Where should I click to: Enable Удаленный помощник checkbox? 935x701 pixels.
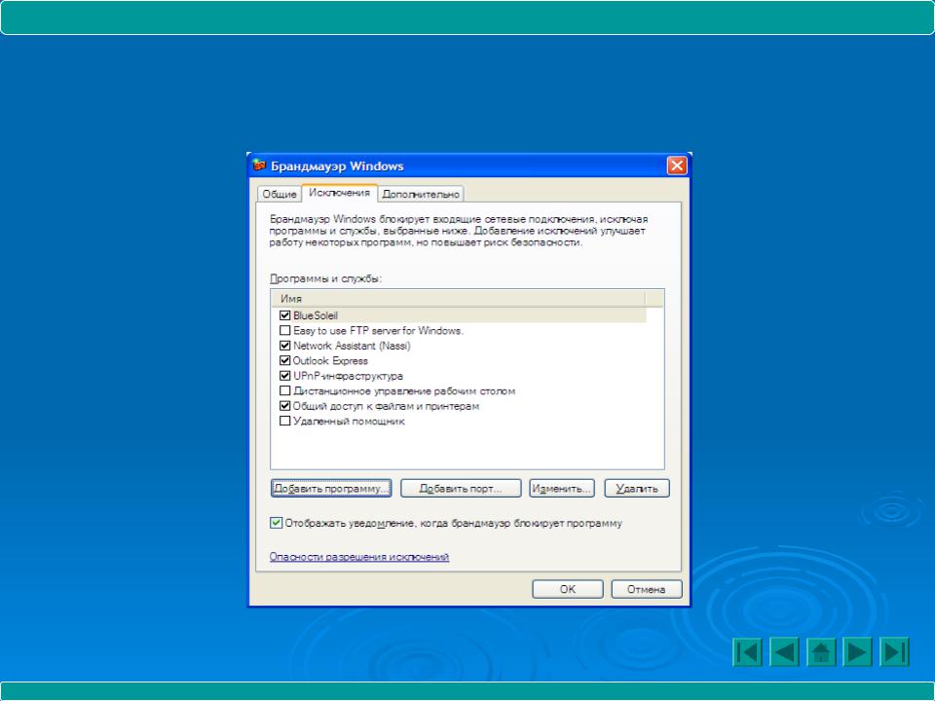pyautogui.click(x=285, y=421)
